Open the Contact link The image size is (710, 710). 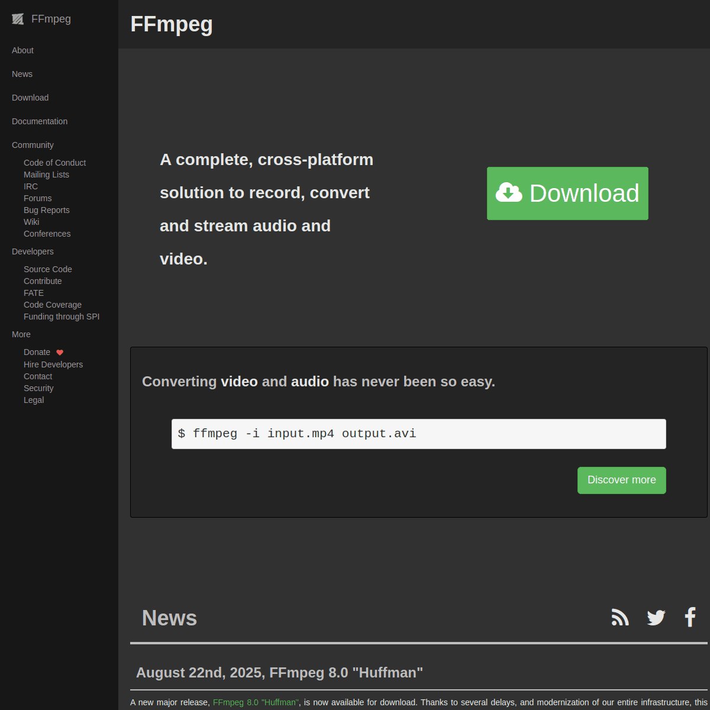pos(38,376)
